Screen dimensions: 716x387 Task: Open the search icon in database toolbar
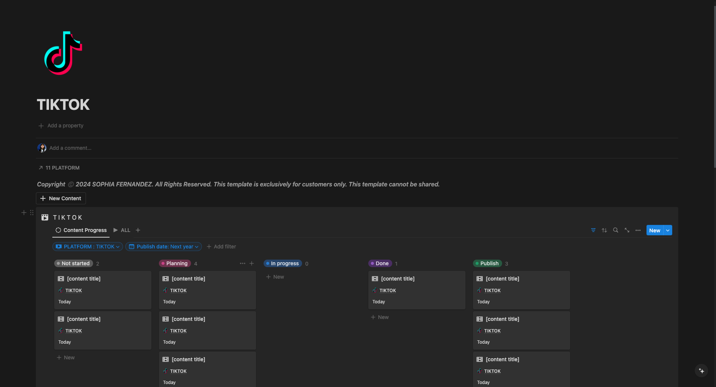coord(616,230)
